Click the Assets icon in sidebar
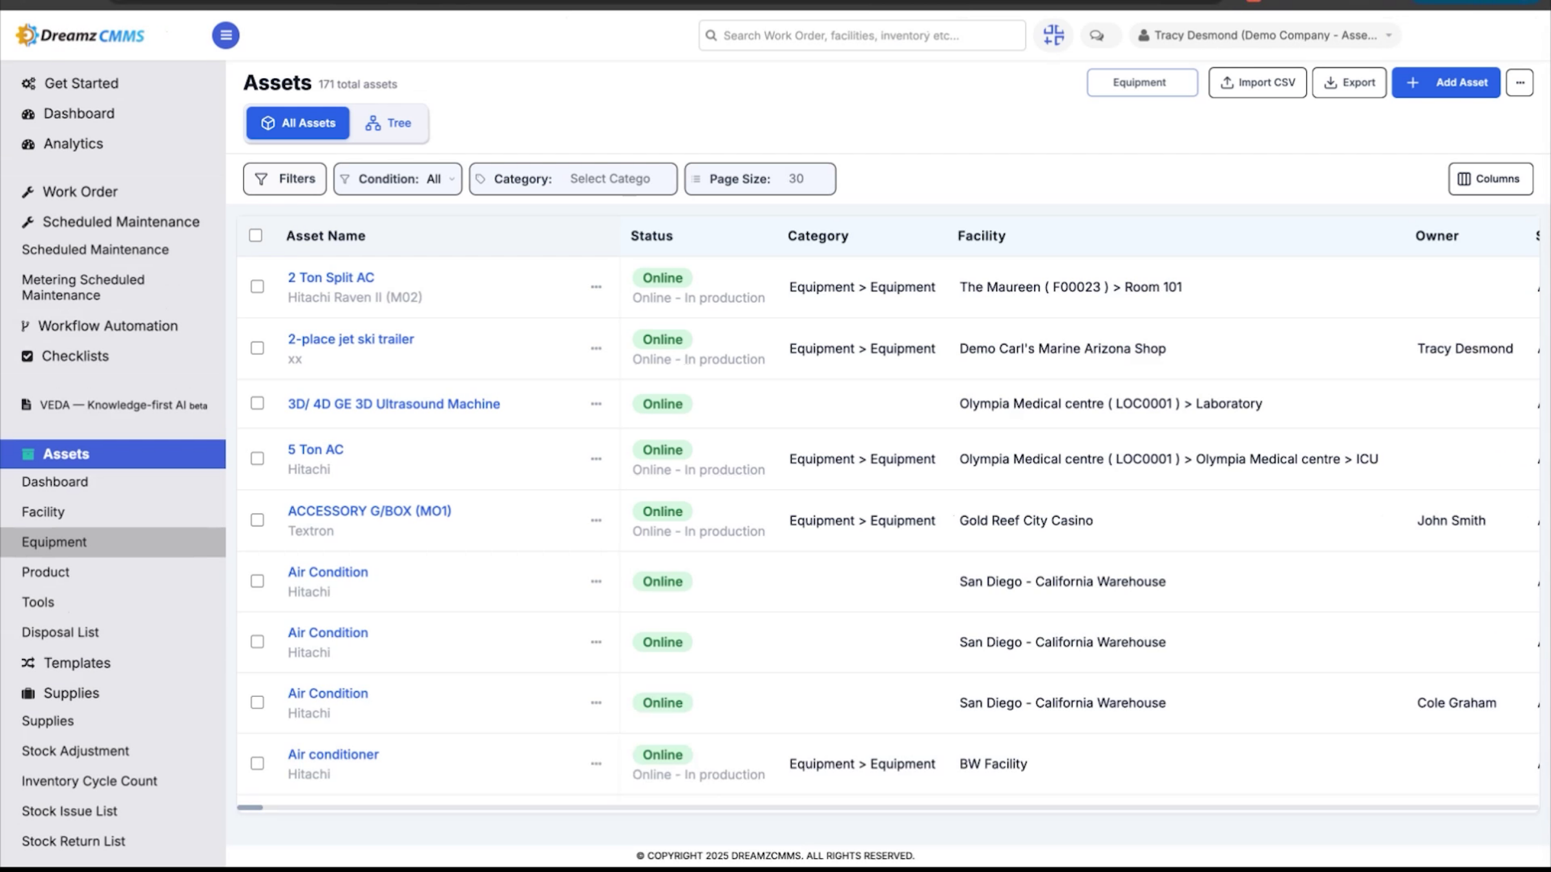 [28, 454]
